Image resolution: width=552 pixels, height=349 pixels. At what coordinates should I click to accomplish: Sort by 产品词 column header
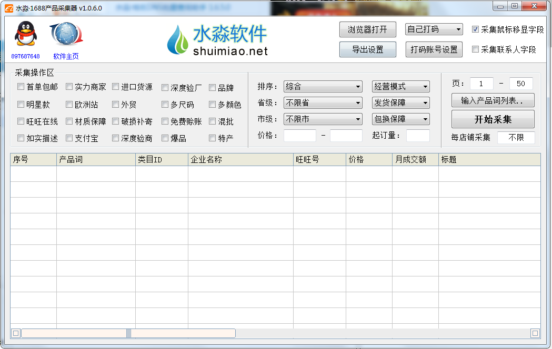click(96, 160)
